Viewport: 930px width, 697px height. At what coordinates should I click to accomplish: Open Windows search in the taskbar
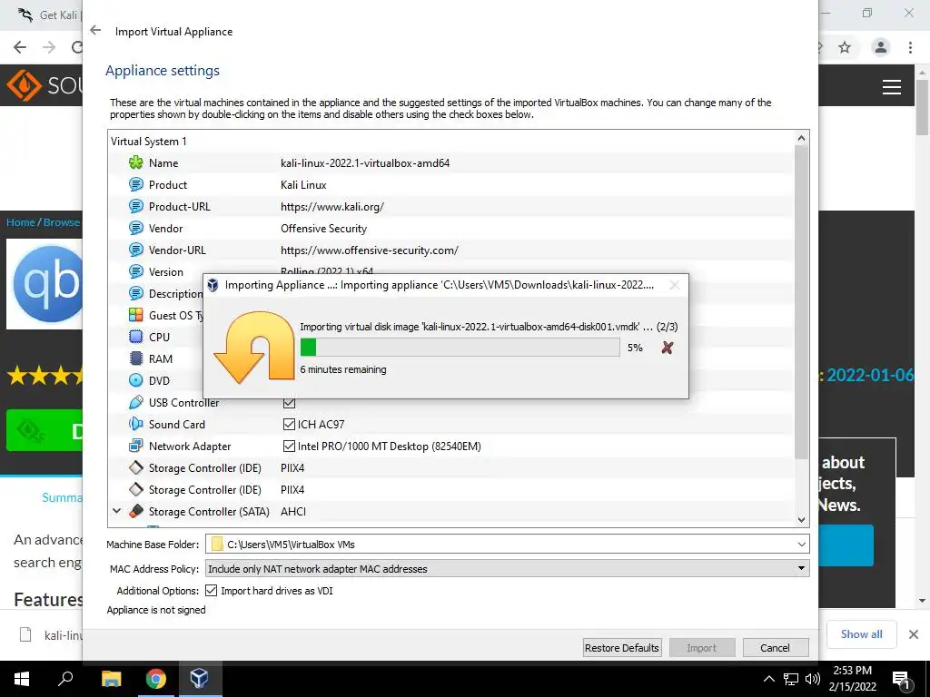(65, 678)
